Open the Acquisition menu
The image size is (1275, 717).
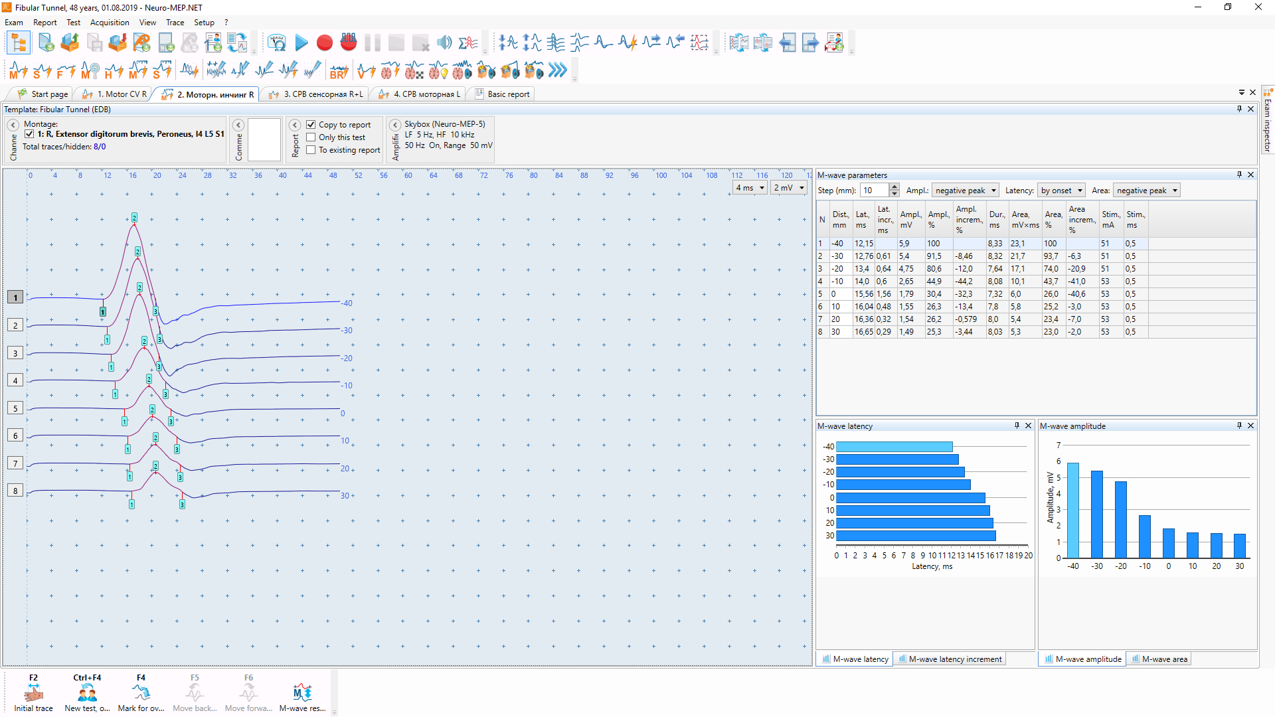[110, 23]
